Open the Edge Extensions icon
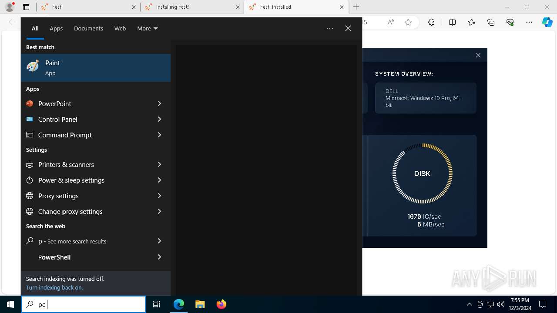Viewport: 557px width, 313px height. [x=431, y=22]
